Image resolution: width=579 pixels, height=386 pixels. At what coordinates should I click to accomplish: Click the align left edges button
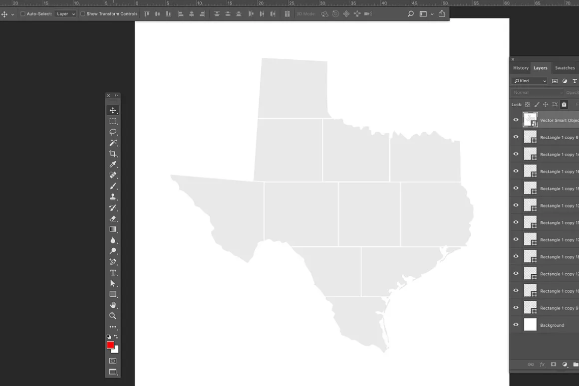181,13
